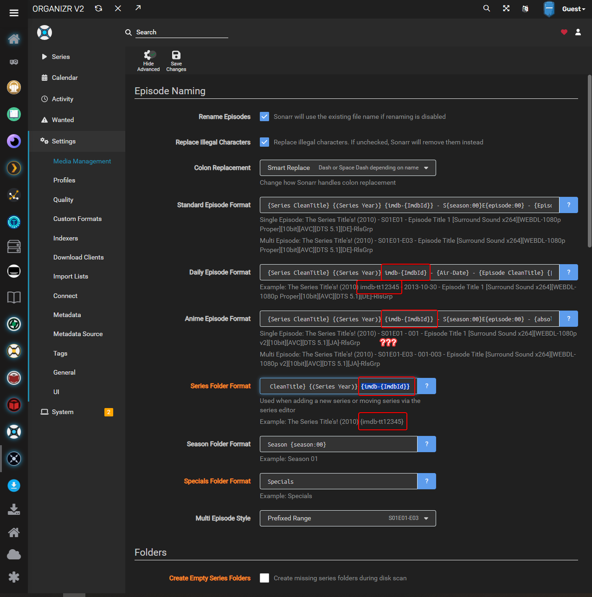592x597 pixels.
Task: Open the Series menu item
Action: point(77,57)
